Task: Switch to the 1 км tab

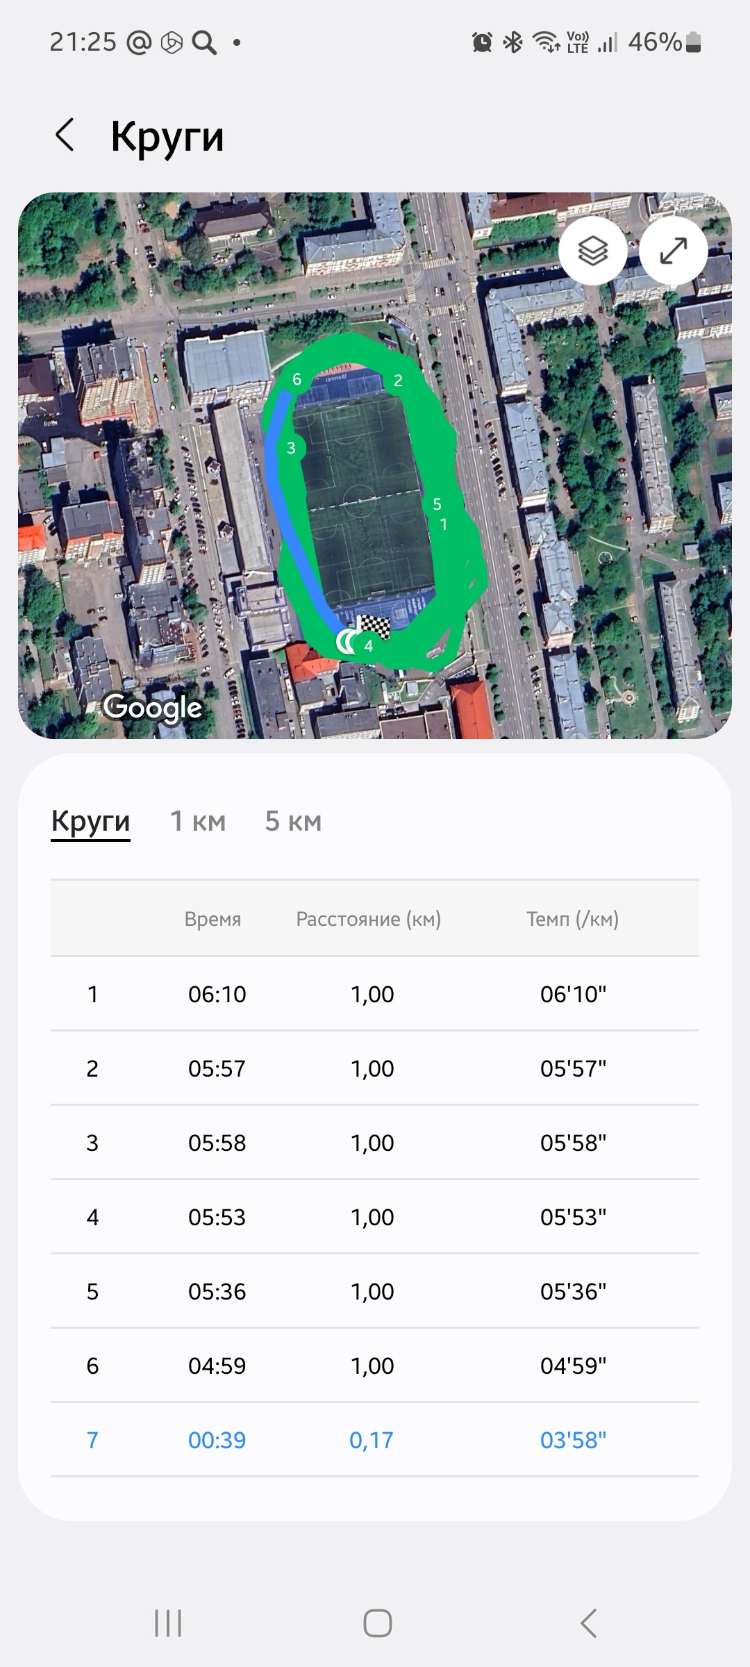Action: click(198, 822)
